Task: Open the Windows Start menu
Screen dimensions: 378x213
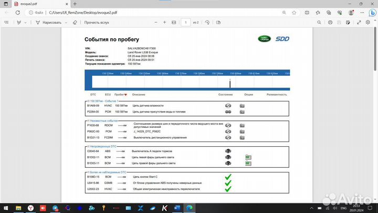Action: (6, 208)
